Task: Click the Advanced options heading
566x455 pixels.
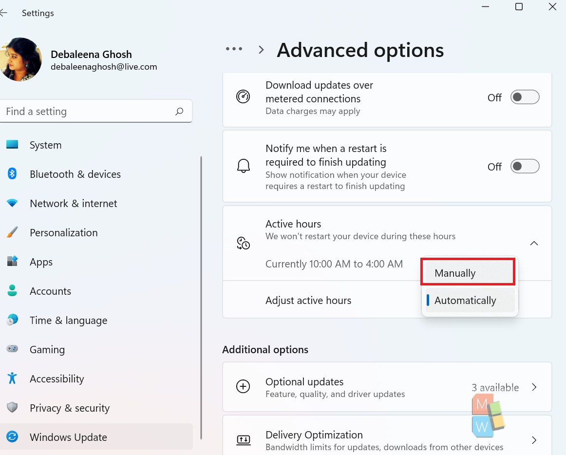Action: [360, 50]
